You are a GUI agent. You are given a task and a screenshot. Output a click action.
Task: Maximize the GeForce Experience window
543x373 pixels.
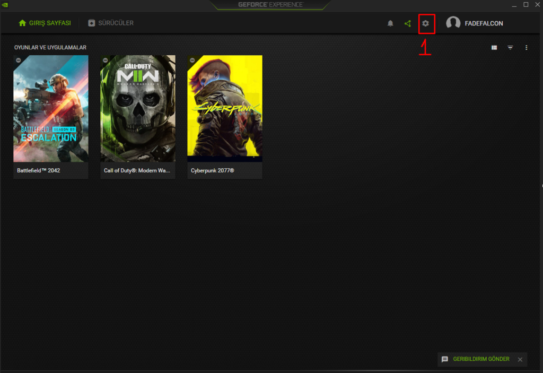[526, 4]
